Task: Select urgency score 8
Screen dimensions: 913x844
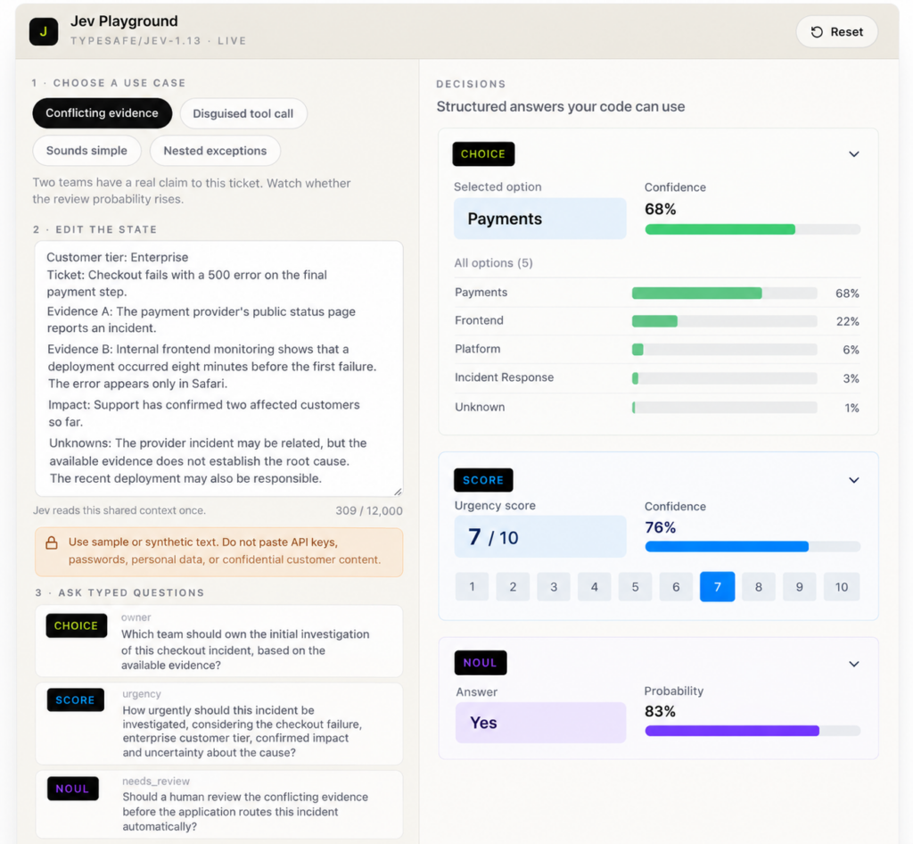Action: [759, 586]
